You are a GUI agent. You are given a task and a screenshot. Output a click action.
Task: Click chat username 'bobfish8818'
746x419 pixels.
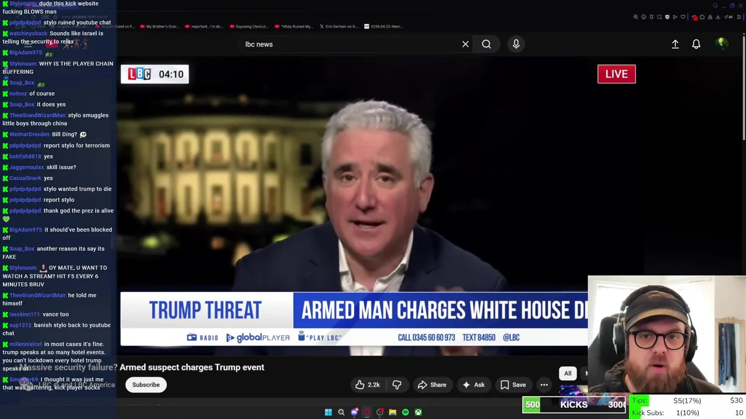[25, 157]
